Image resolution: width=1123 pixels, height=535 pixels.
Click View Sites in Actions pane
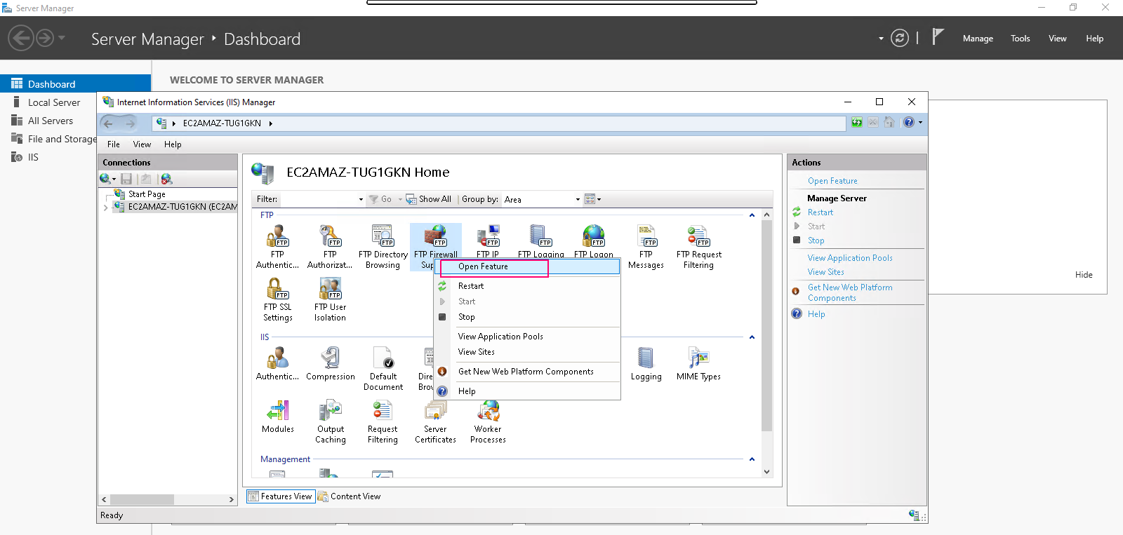[826, 272]
